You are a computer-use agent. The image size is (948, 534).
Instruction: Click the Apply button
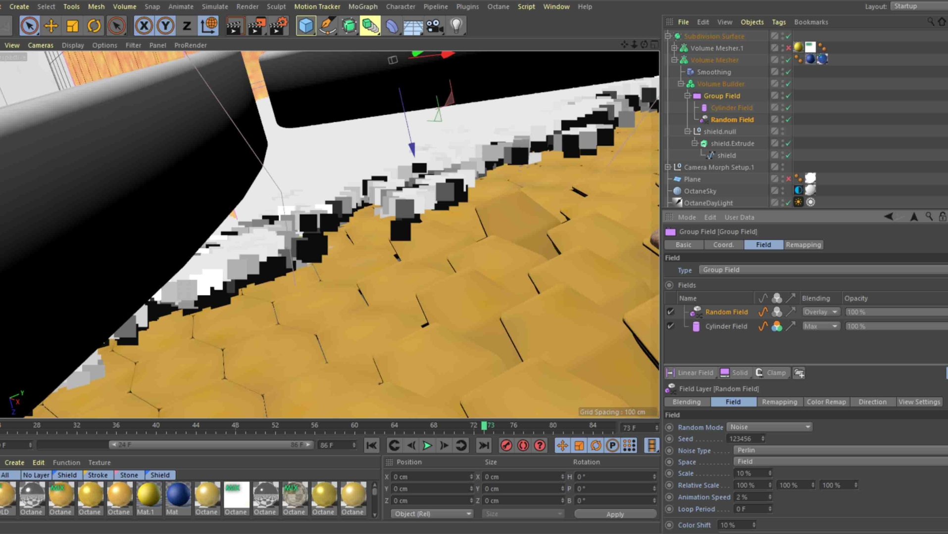(x=615, y=514)
